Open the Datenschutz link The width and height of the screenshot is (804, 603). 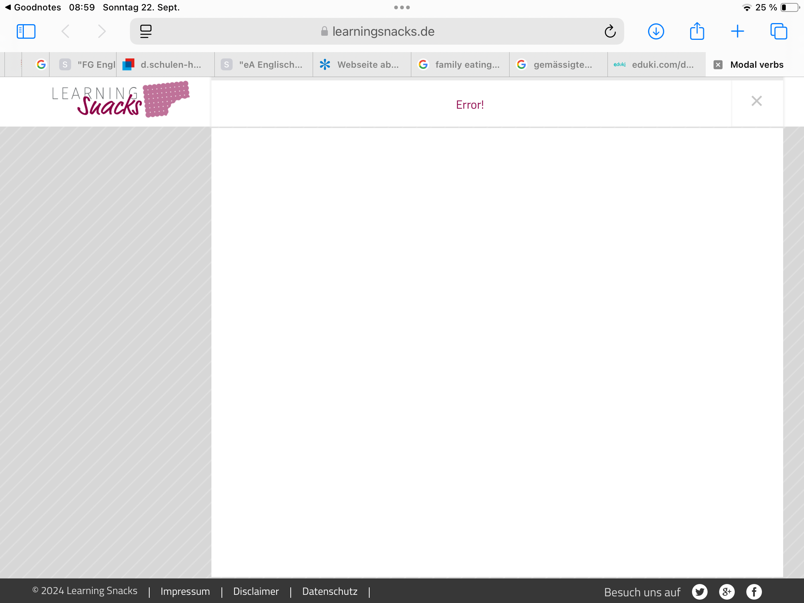(330, 591)
